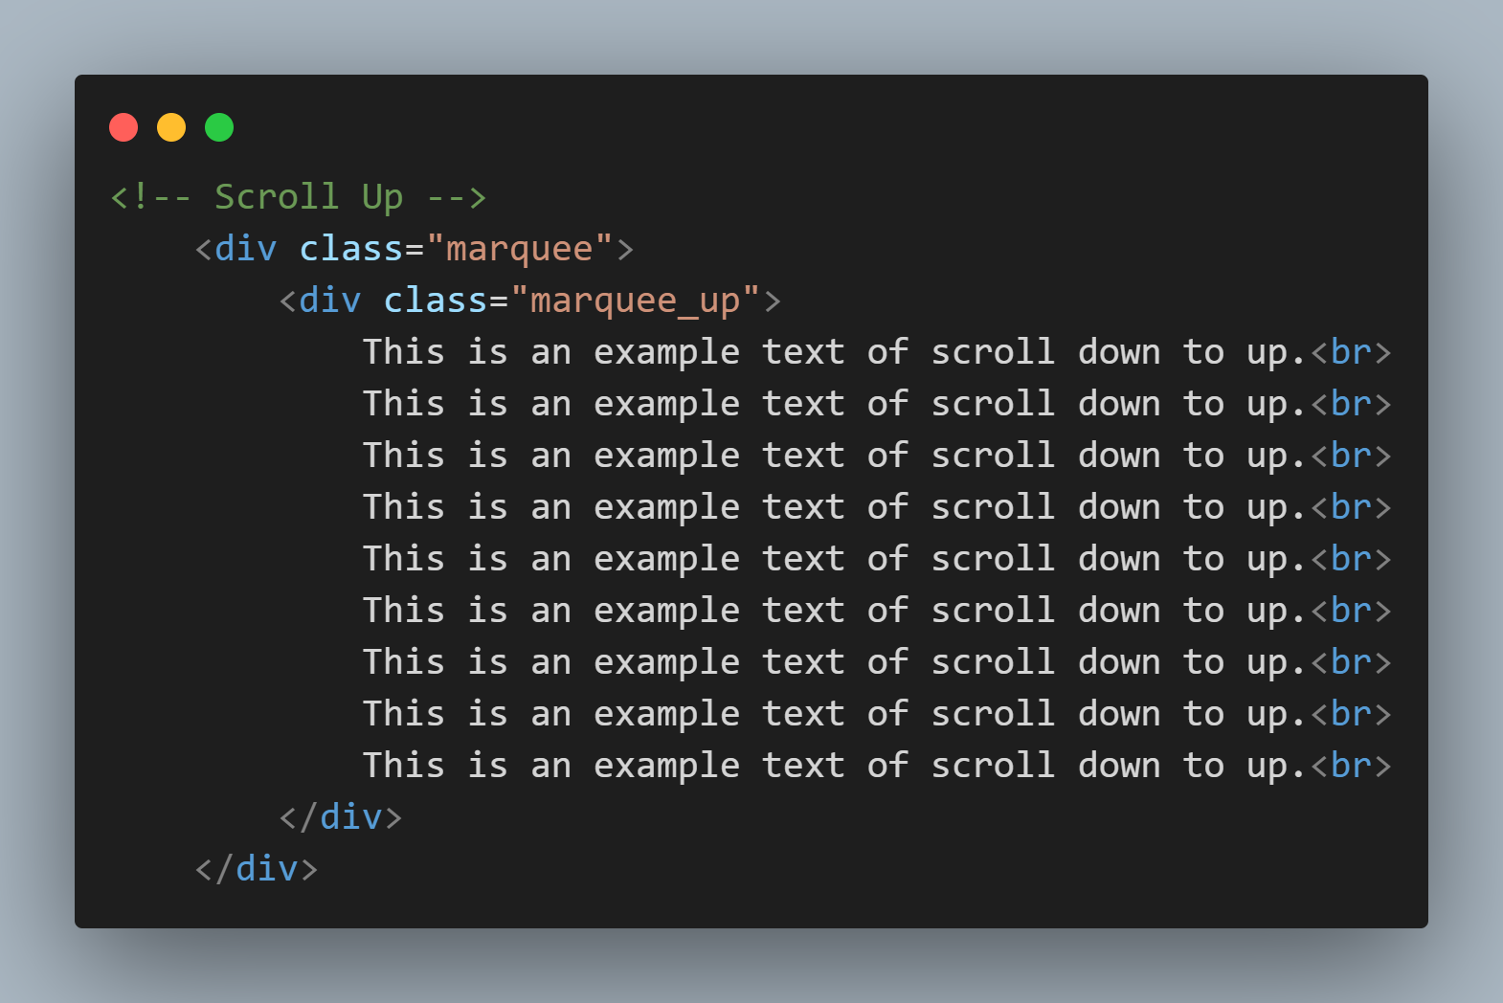Viewport: 1503px width, 1003px height.
Task: Click the class attribute on the outer marquee div
Action: [x=350, y=249]
